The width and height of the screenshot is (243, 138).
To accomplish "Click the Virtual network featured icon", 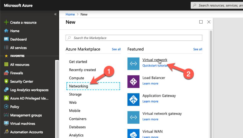I will [x=133, y=64].
